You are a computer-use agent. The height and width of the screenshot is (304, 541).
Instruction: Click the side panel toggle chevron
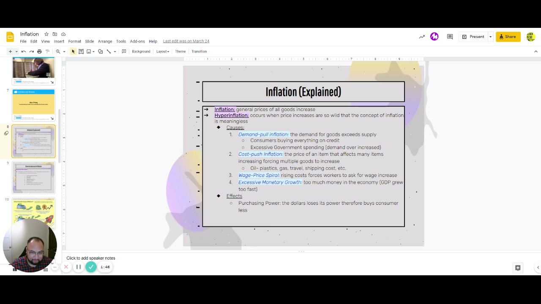(538, 267)
